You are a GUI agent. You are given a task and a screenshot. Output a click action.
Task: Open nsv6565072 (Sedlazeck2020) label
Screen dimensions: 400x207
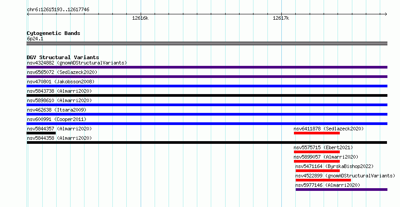[62, 72]
